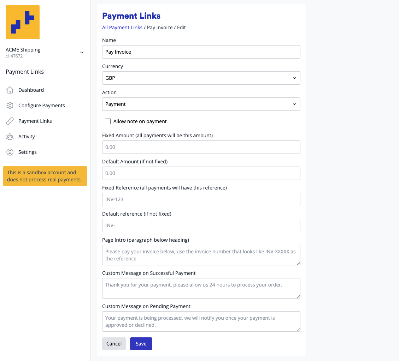The width and height of the screenshot is (399, 361).
Task: Expand the ACME Shipping account switcher
Action: coord(81,53)
